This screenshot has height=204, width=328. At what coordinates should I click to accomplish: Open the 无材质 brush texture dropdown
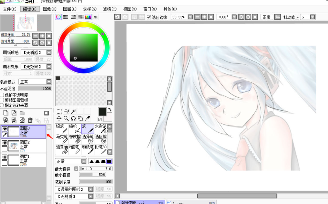[91, 196]
